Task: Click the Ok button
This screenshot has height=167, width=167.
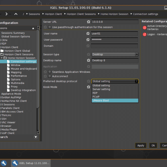Action: (153, 146)
